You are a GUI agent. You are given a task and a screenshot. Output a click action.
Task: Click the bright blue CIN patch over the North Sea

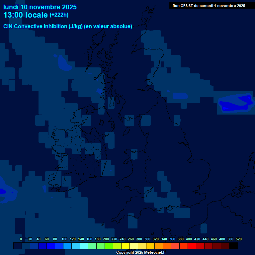pyautogui.click(x=236, y=104)
